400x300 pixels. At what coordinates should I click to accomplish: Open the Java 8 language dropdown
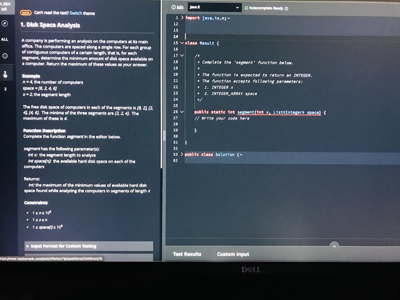214,7
